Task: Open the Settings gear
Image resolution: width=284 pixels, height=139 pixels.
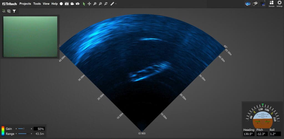Action: 280,4
